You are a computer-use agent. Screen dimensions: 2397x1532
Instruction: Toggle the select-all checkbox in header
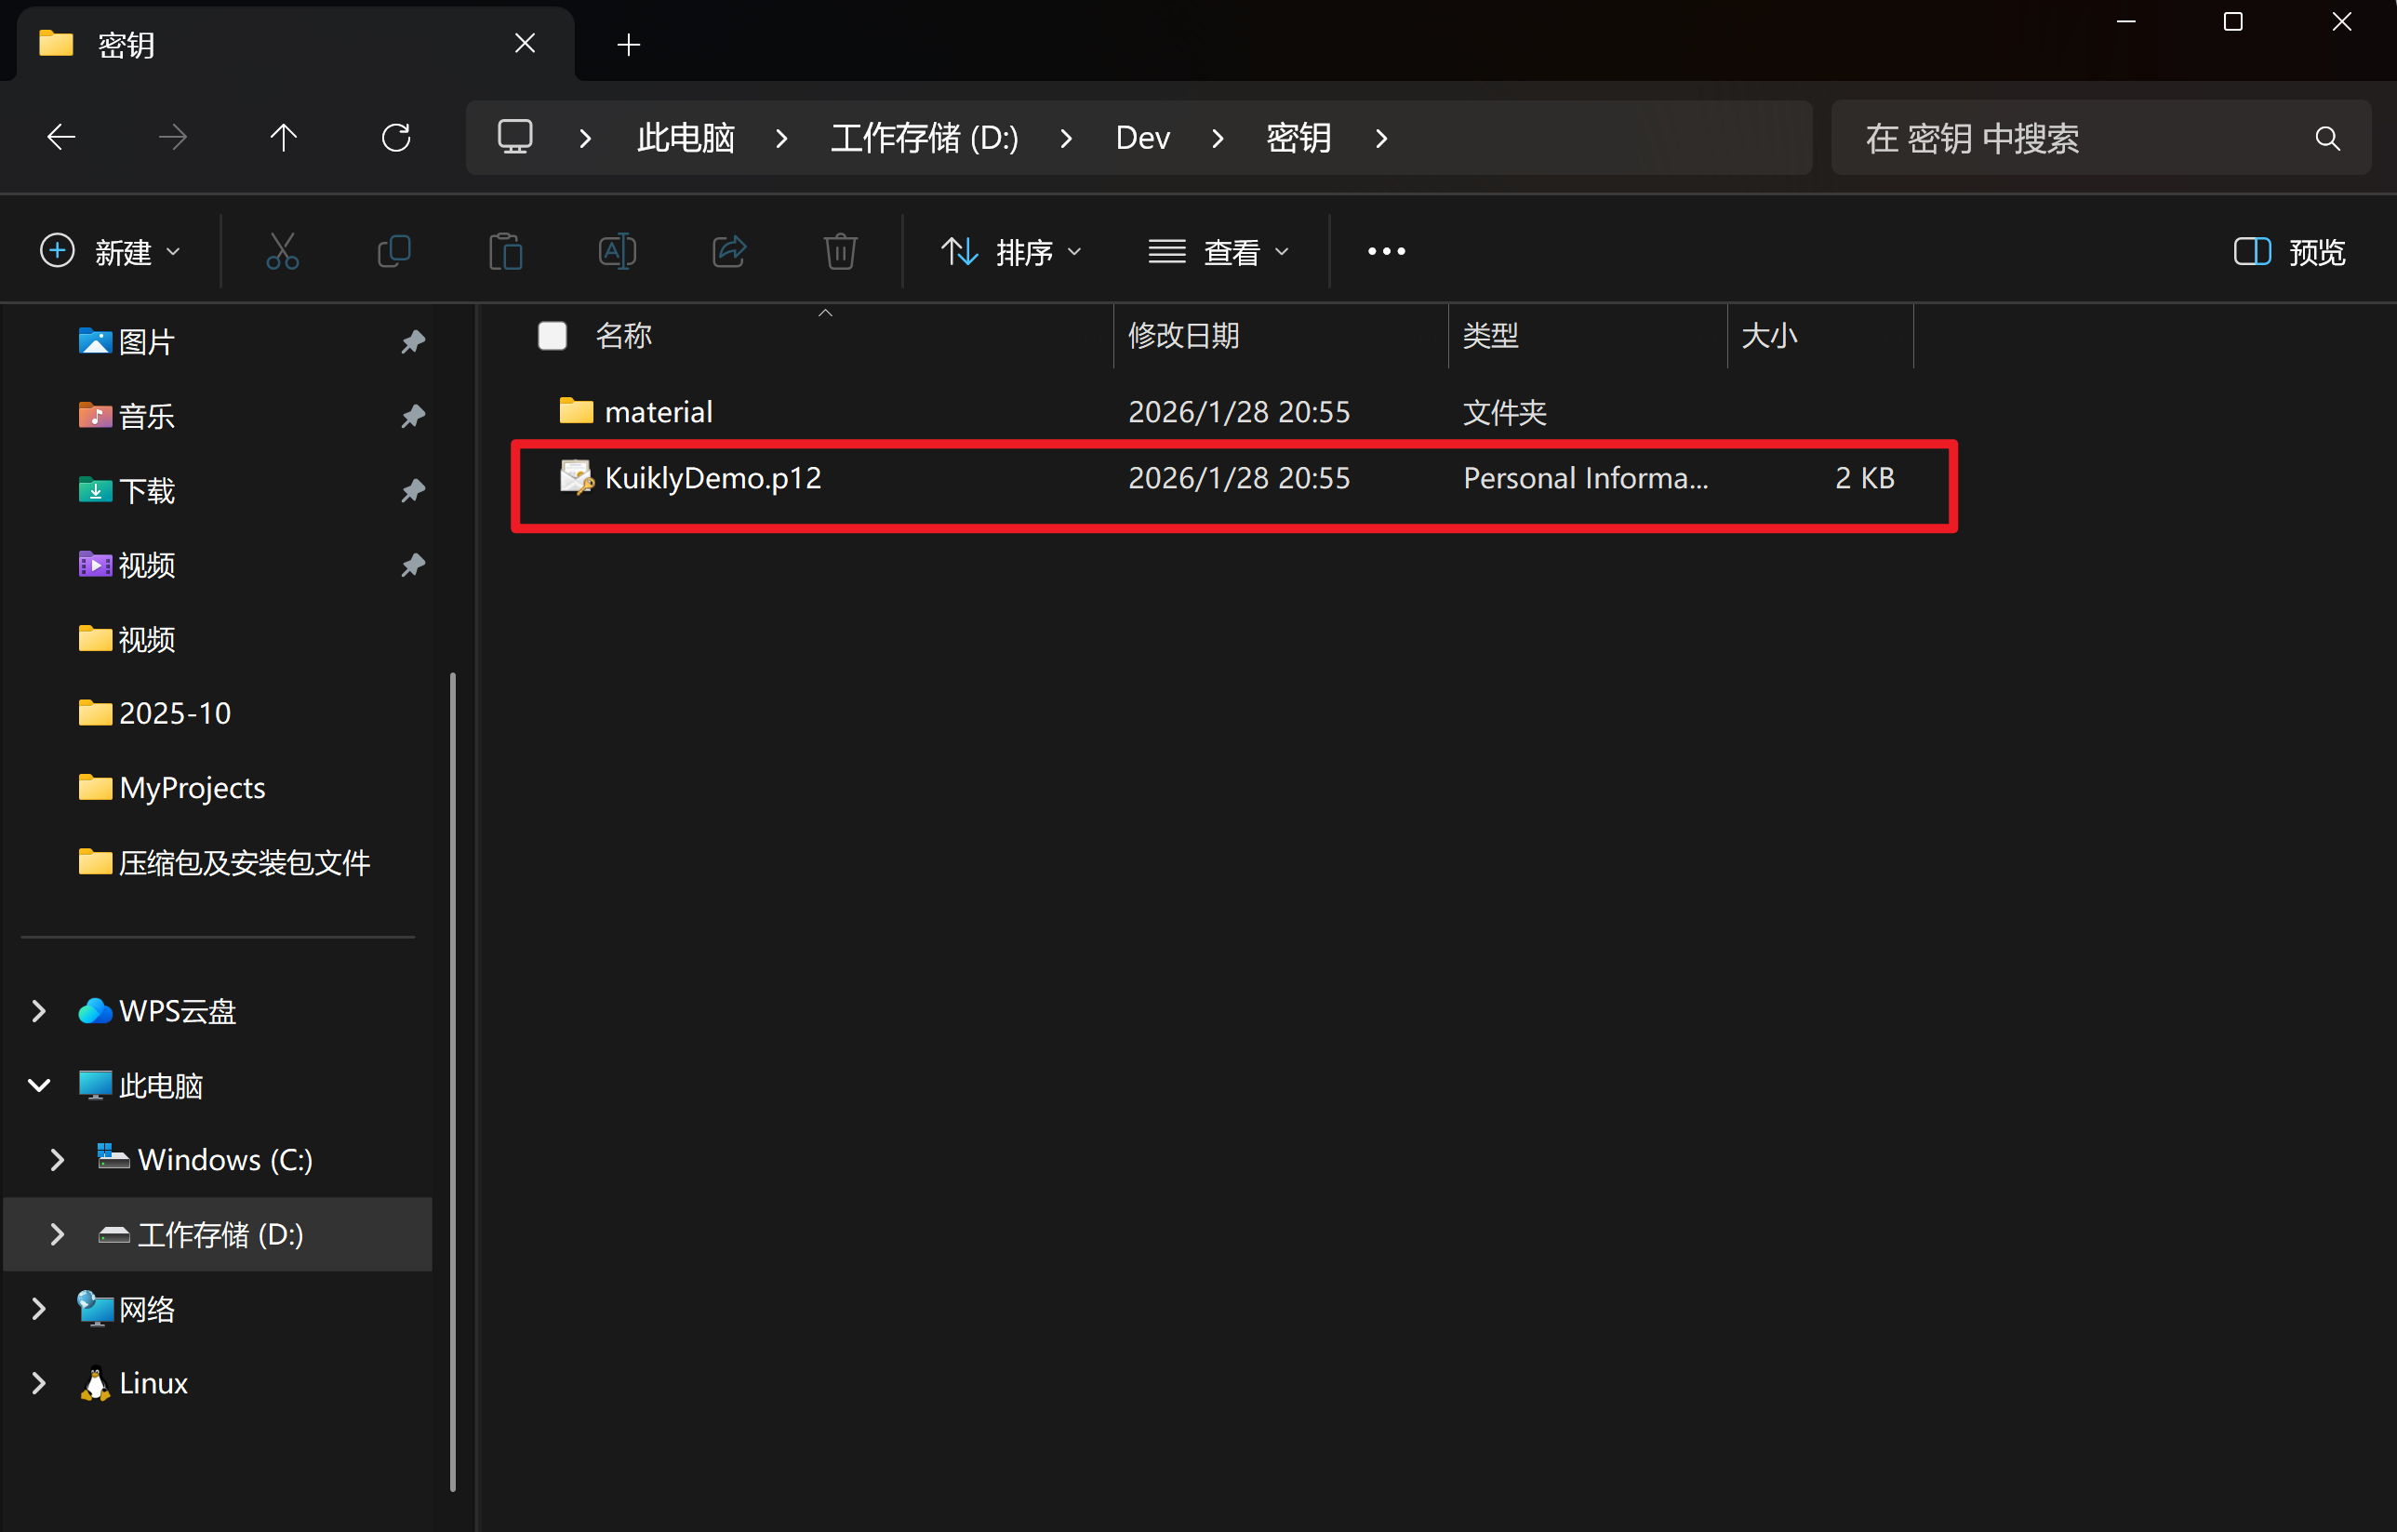553,336
